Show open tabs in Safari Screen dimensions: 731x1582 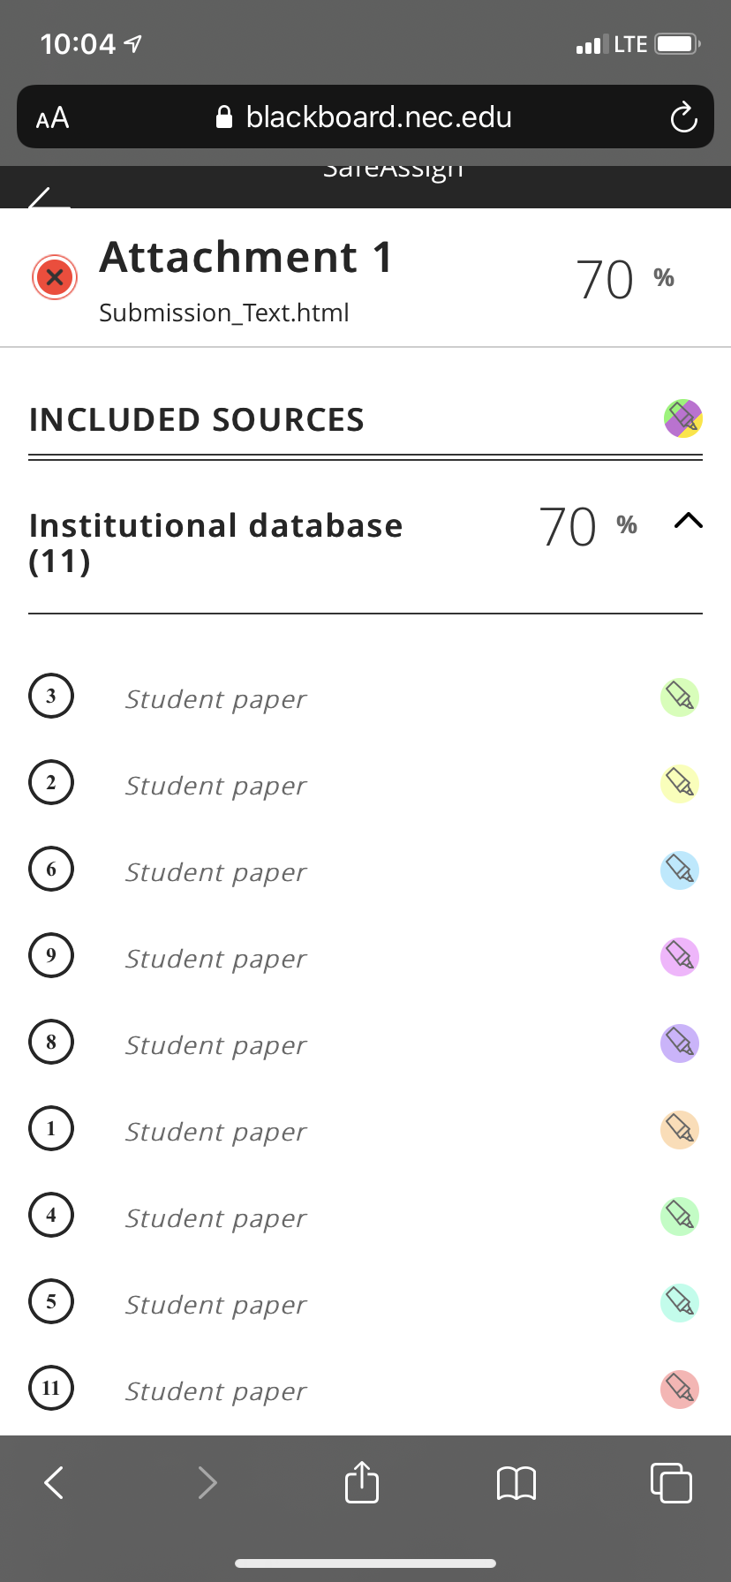click(671, 1482)
